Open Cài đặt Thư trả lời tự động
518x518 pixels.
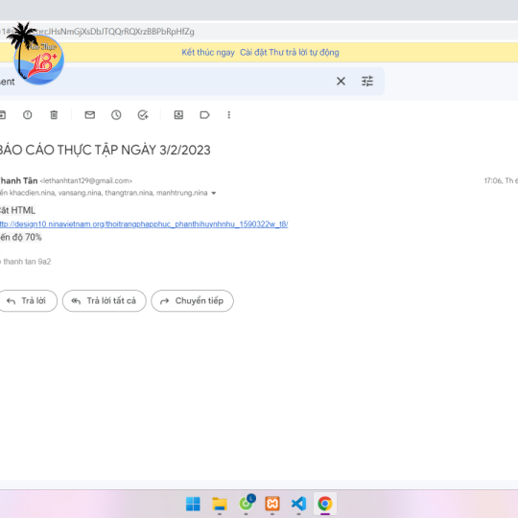click(x=290, y=52)
